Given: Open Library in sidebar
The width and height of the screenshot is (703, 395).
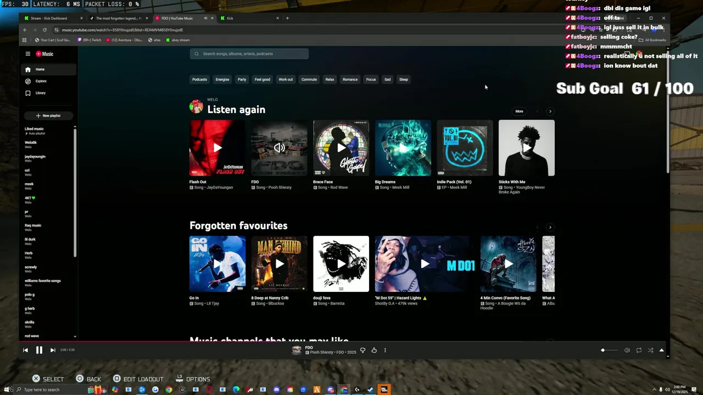Looking at the screenshot, I should (48, 93).
